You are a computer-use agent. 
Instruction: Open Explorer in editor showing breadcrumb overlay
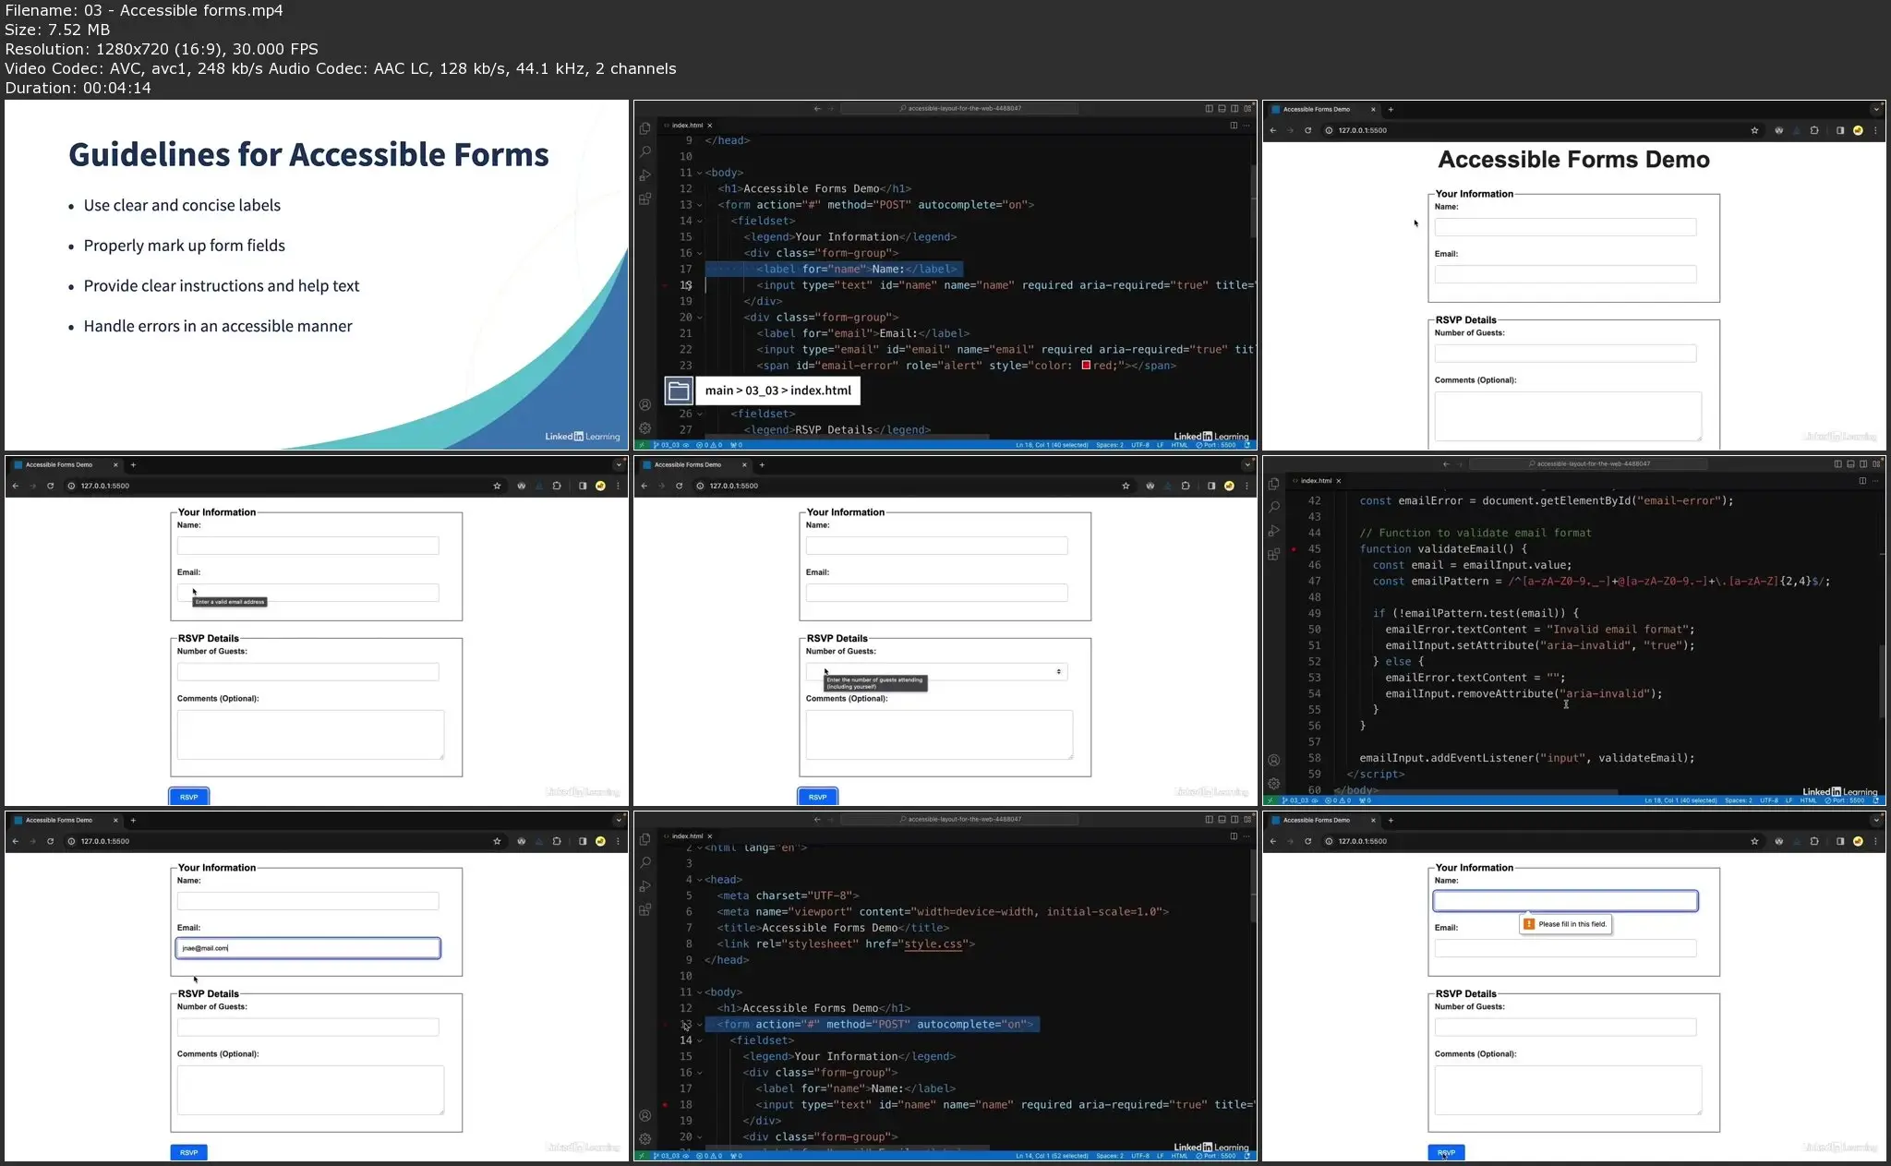644,128
